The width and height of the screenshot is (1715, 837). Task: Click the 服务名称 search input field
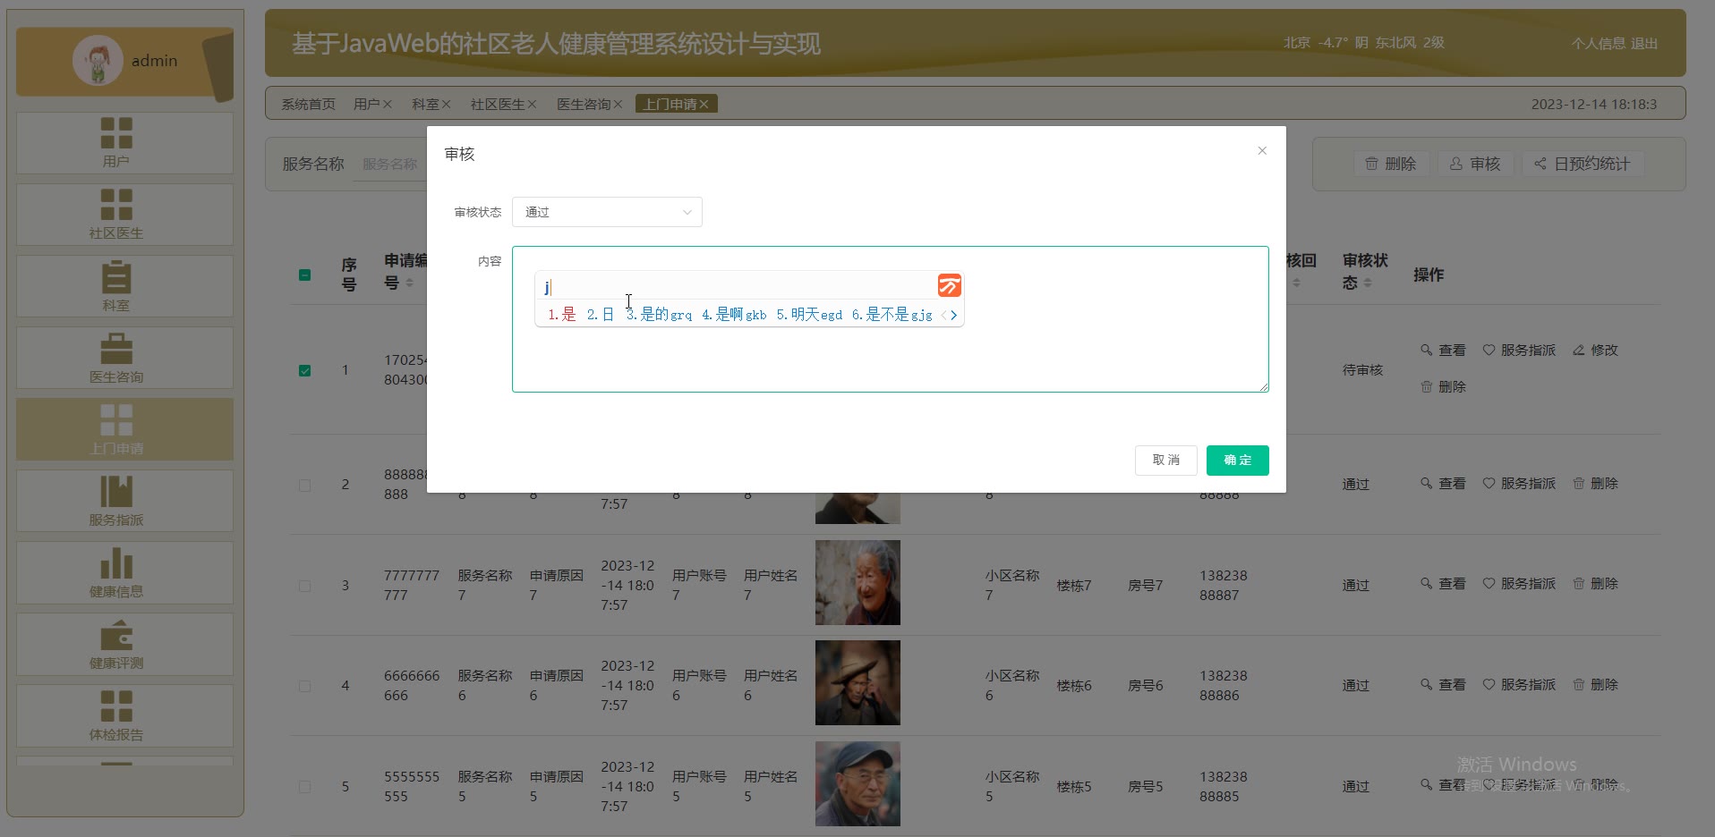[390, 164]
